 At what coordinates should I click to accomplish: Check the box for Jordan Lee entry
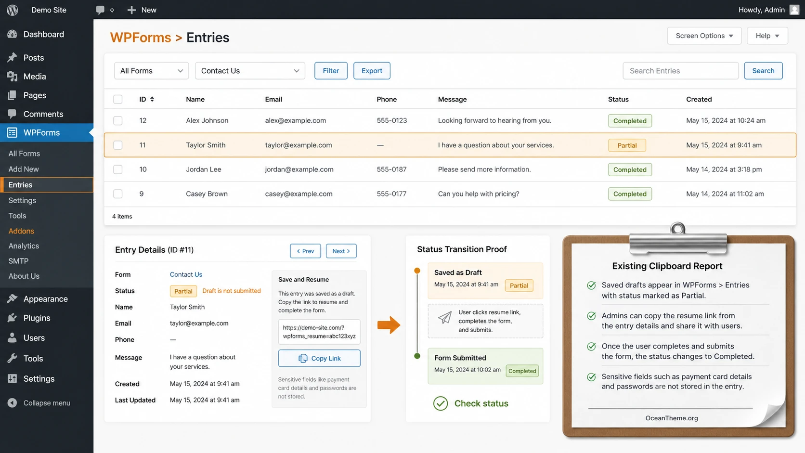click(118, 169)
